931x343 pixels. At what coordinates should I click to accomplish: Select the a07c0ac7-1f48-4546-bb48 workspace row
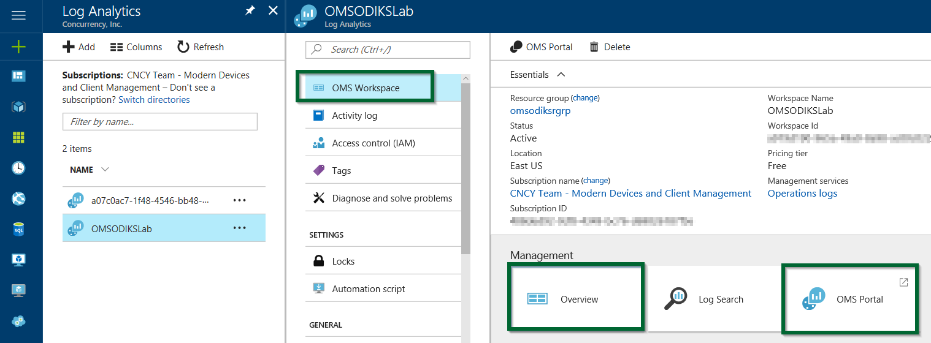(x=164, y=200)
